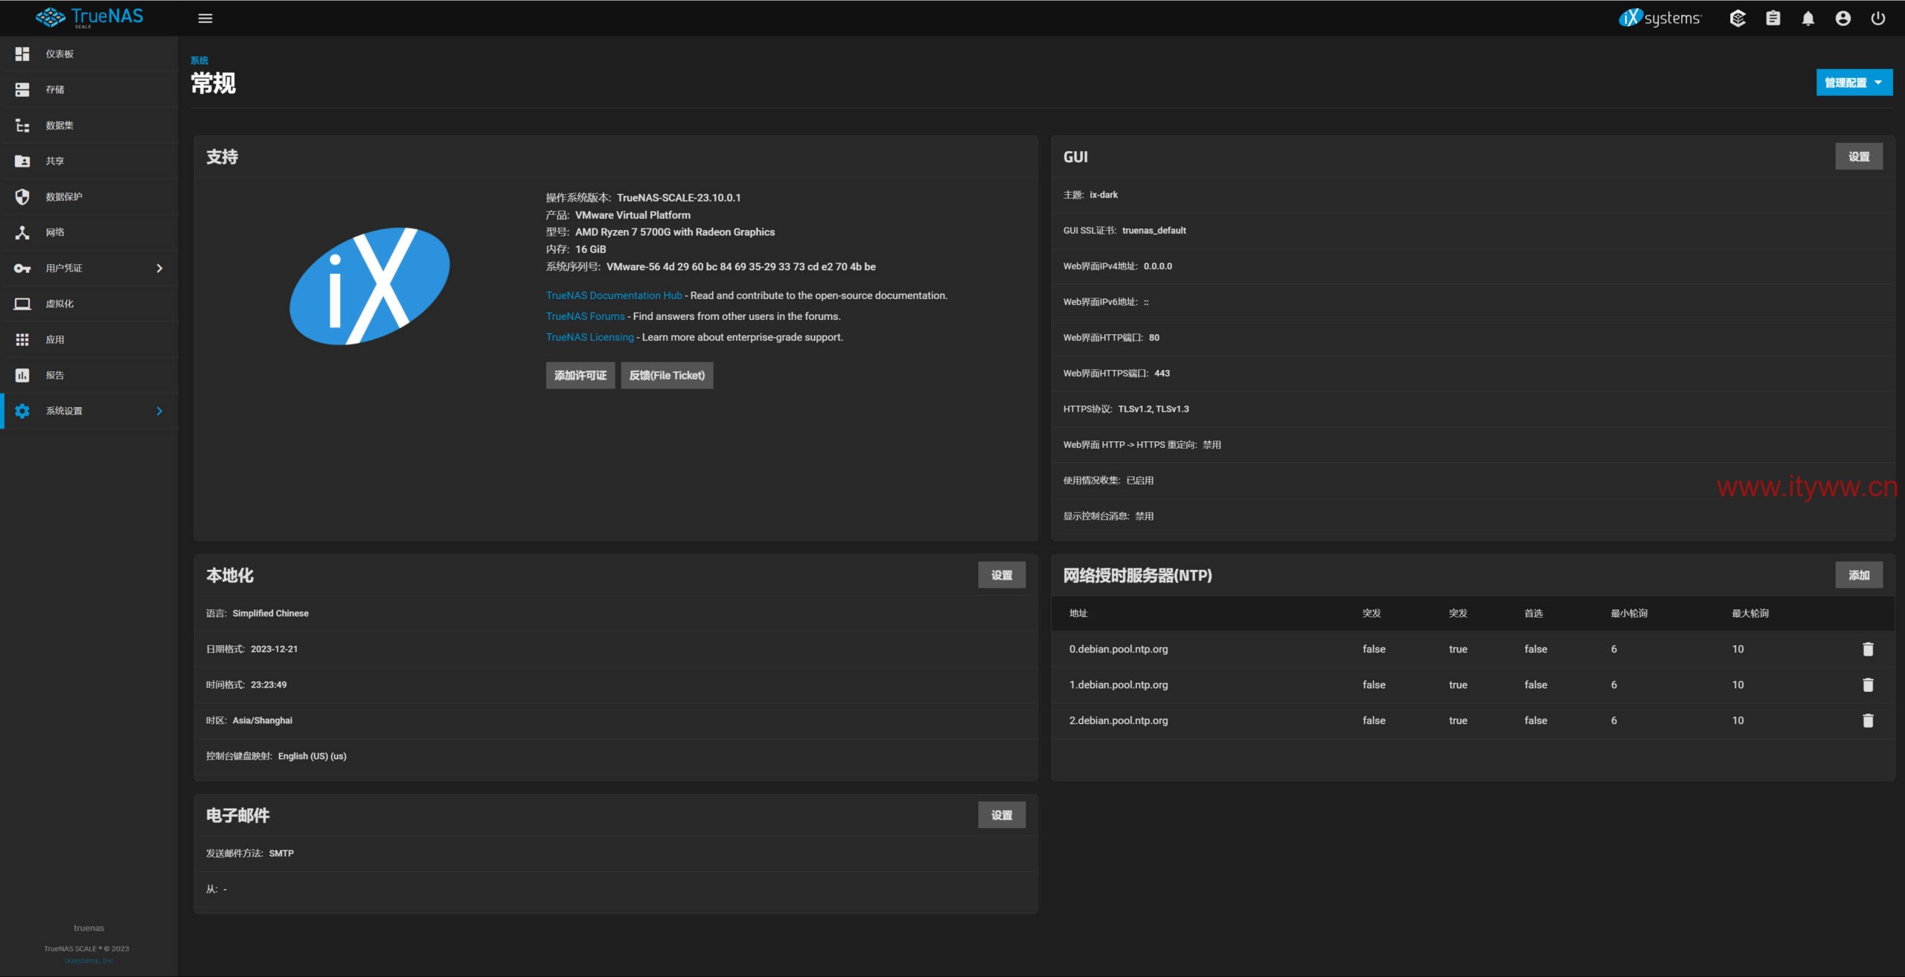Open GUI card 设置 button
This screenshot has width=1905, height=977.
[1859, 156]
